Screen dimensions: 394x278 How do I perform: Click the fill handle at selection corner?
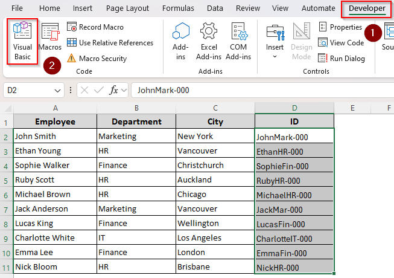pyautogui.click(x=334, y=274)
